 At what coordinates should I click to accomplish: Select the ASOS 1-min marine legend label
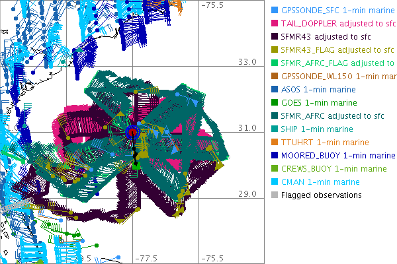pyautogui.click(x=319, y=90)
